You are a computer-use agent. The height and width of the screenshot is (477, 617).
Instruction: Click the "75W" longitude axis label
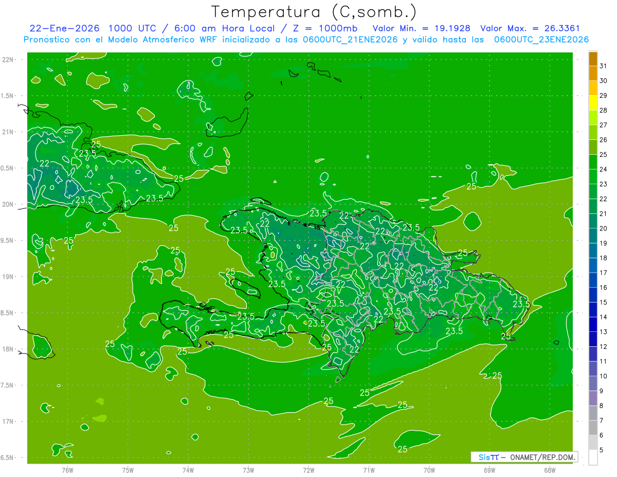128,470
